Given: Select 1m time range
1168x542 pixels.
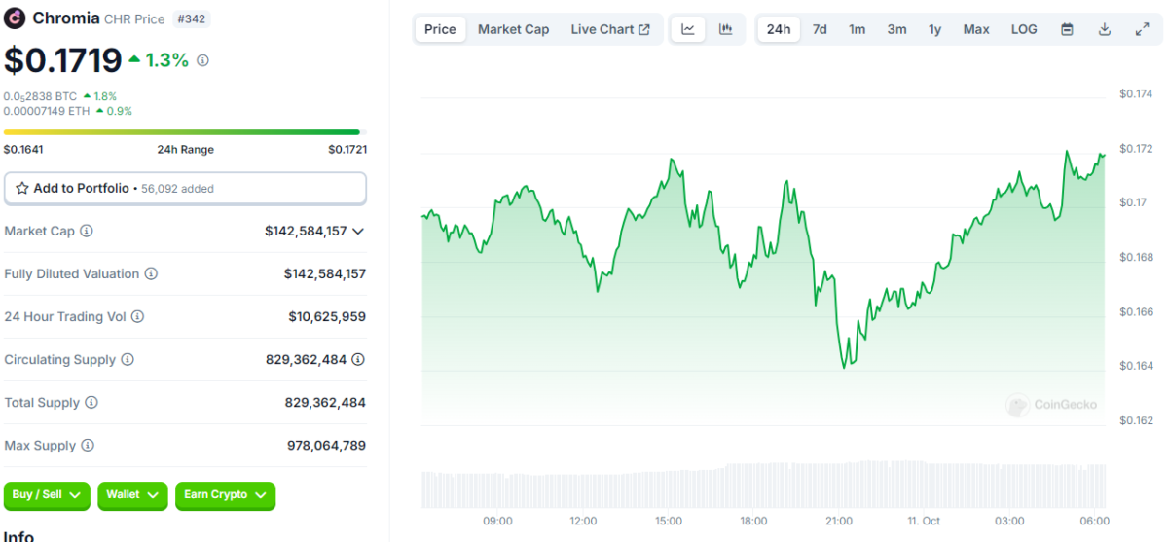Looking at the screenshot, I should pyautogui.click(x=857, y=29).
